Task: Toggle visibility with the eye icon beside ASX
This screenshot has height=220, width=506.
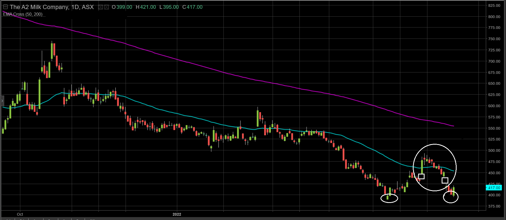Action: pyautogui.click(x=101, y=7)
